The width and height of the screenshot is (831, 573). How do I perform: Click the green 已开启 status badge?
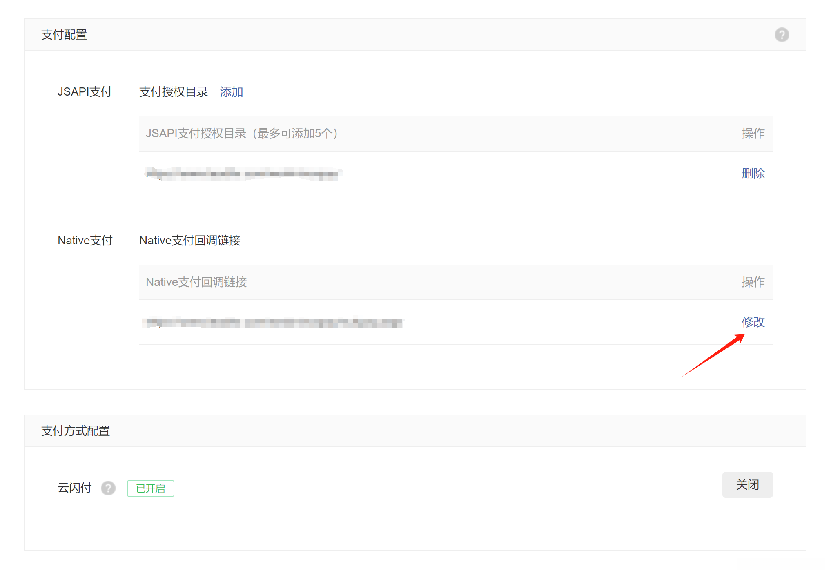(x=150, y=488)
